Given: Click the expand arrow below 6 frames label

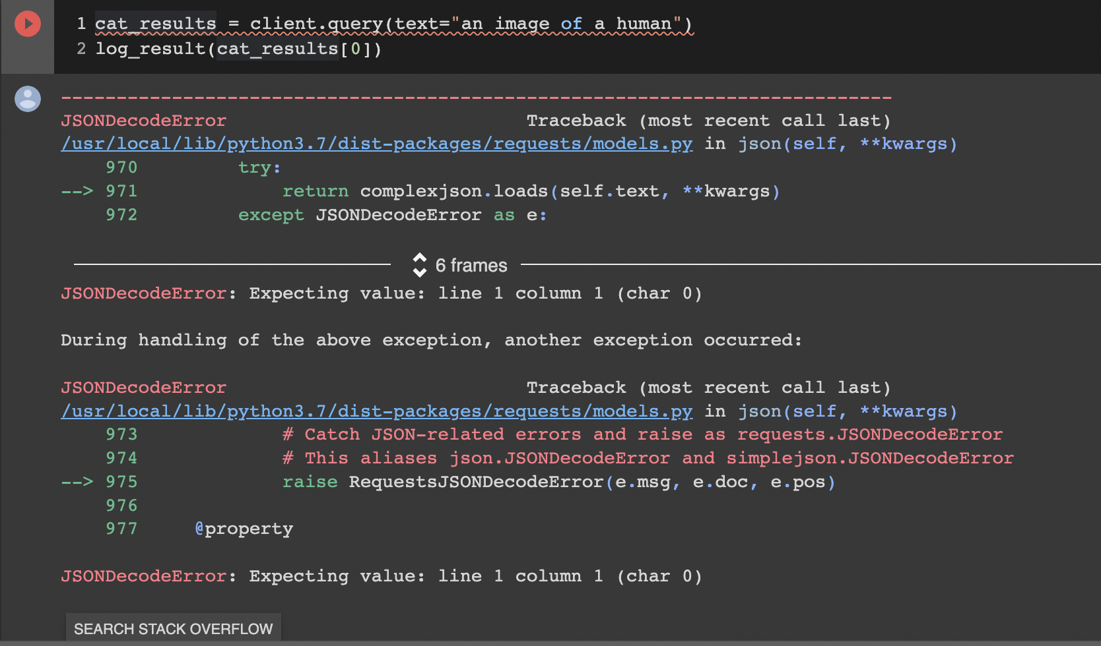Looking at the screenshot, I should coord(420,272).
